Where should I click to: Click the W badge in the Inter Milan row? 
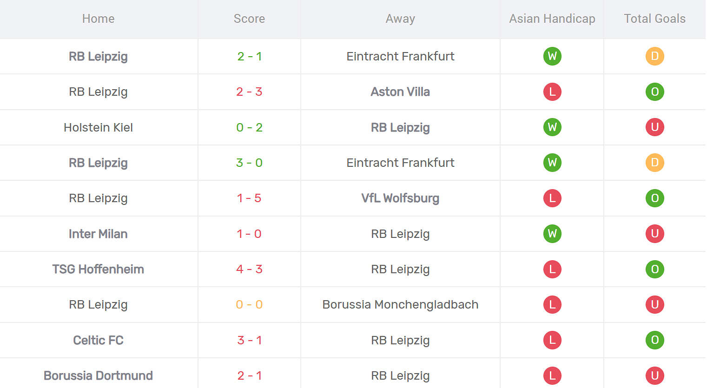[552, 234]
